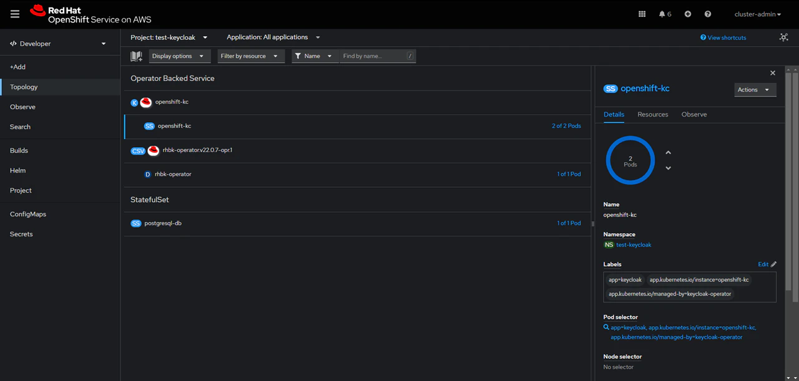Open Search in the sidebar
This screenshot has width=799, height=381.
pos(60,127)
